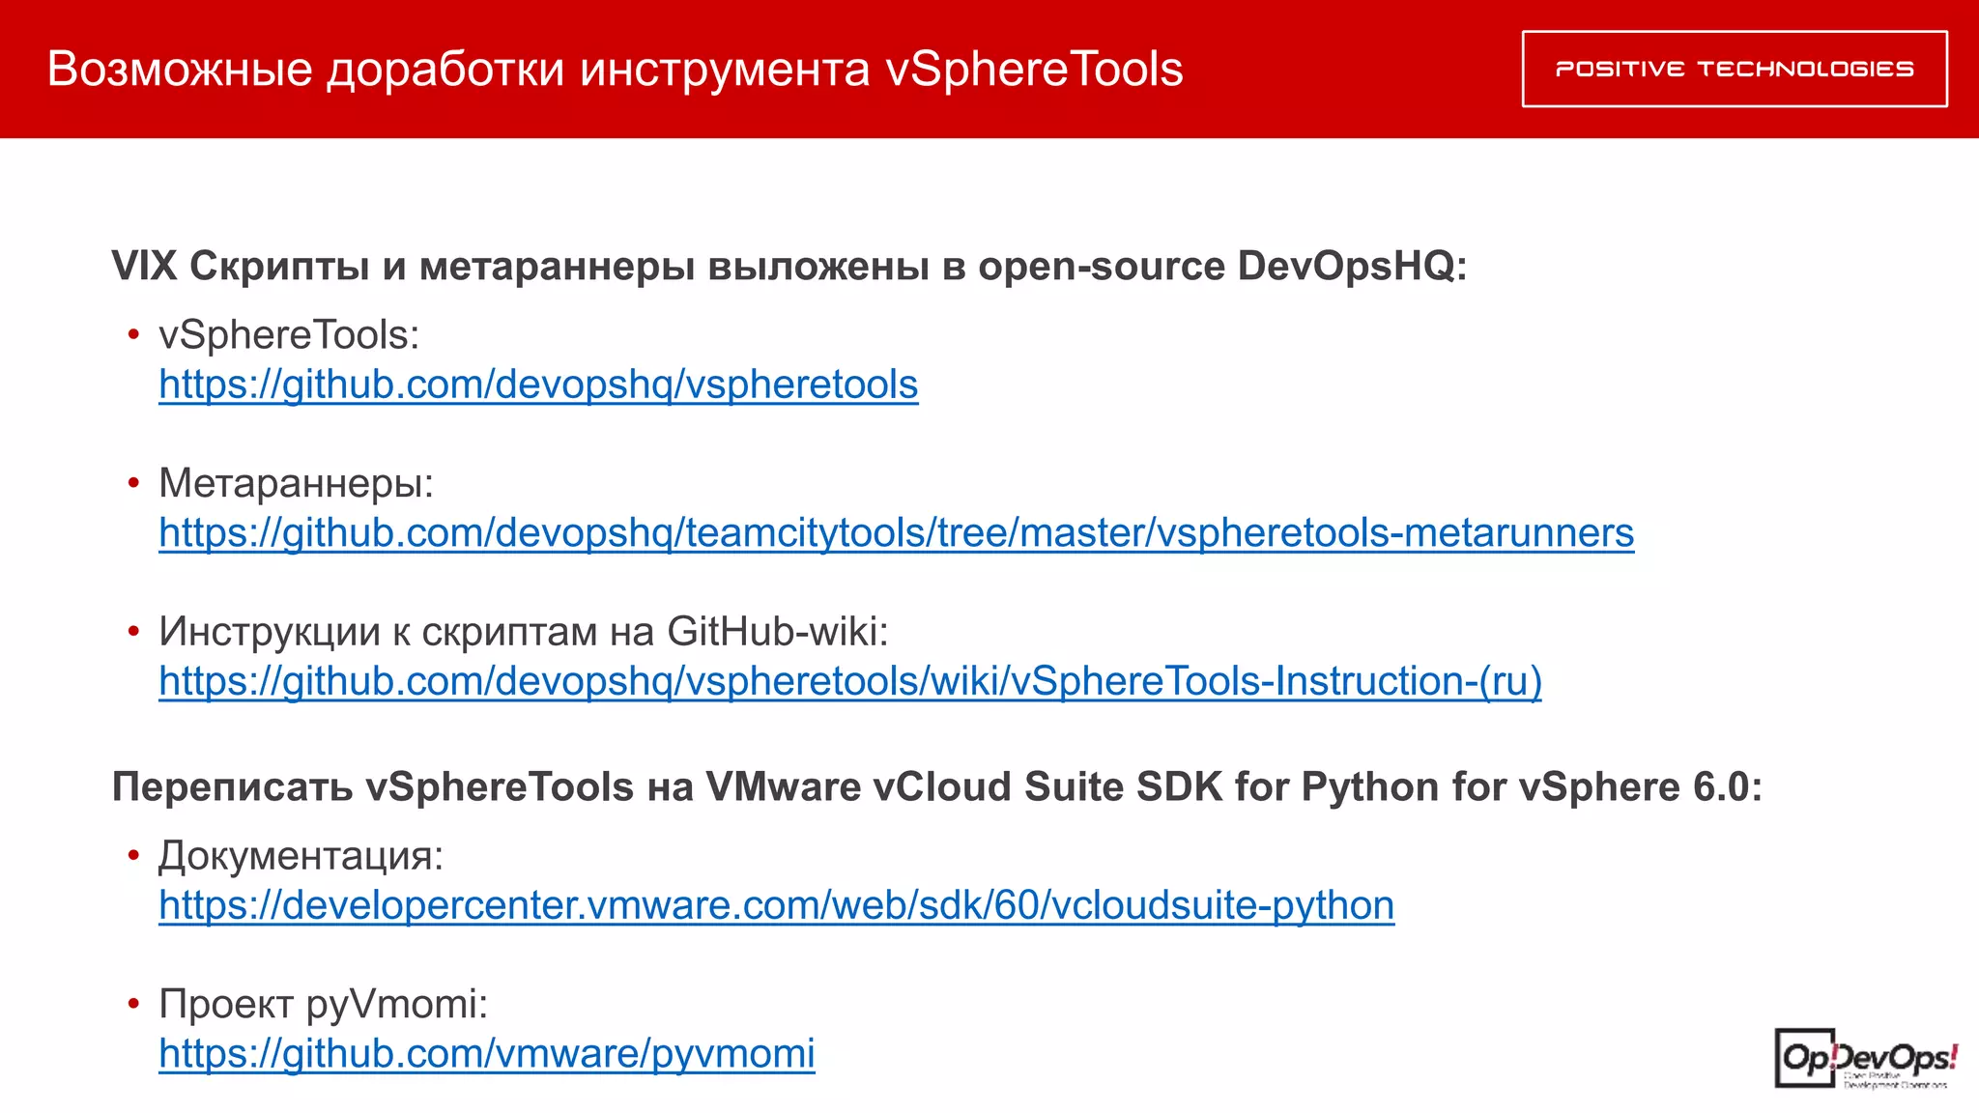This screenshot has height=1113, width=1979.
Task: Open the github.com/vmware/pyvmomi link
Action: point(487,1053)
